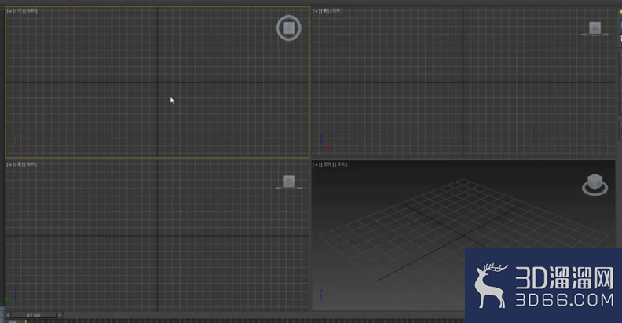The width and height of the screenshot is (622, 323).
Task: Open the [+] general menu of Top viewport
Action: pos(10,11)
